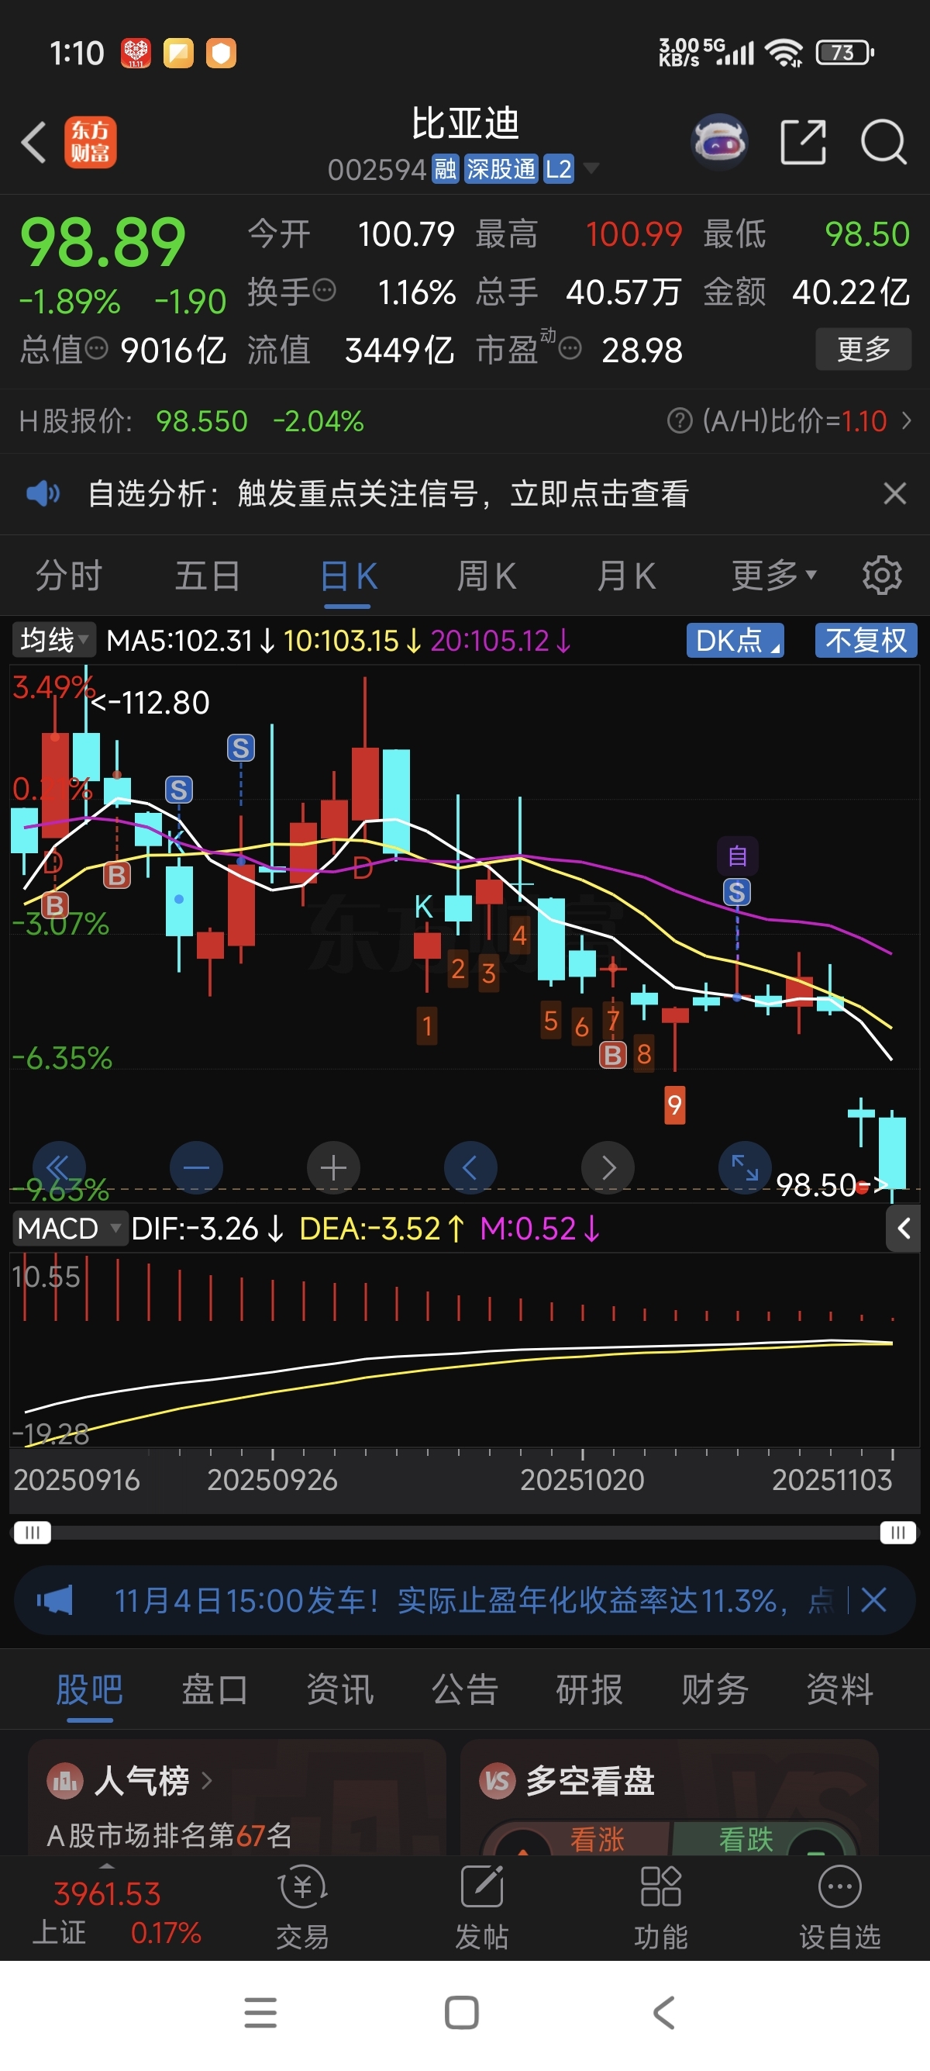Screen dimensions: 930x2071
Task: Expand the 更多 chart period dropdown
Action: (x=773, y=575)
